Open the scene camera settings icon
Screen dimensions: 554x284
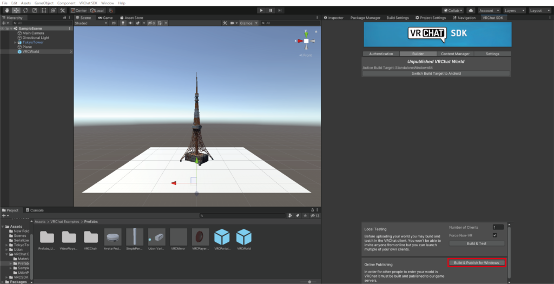coord(233,23)
